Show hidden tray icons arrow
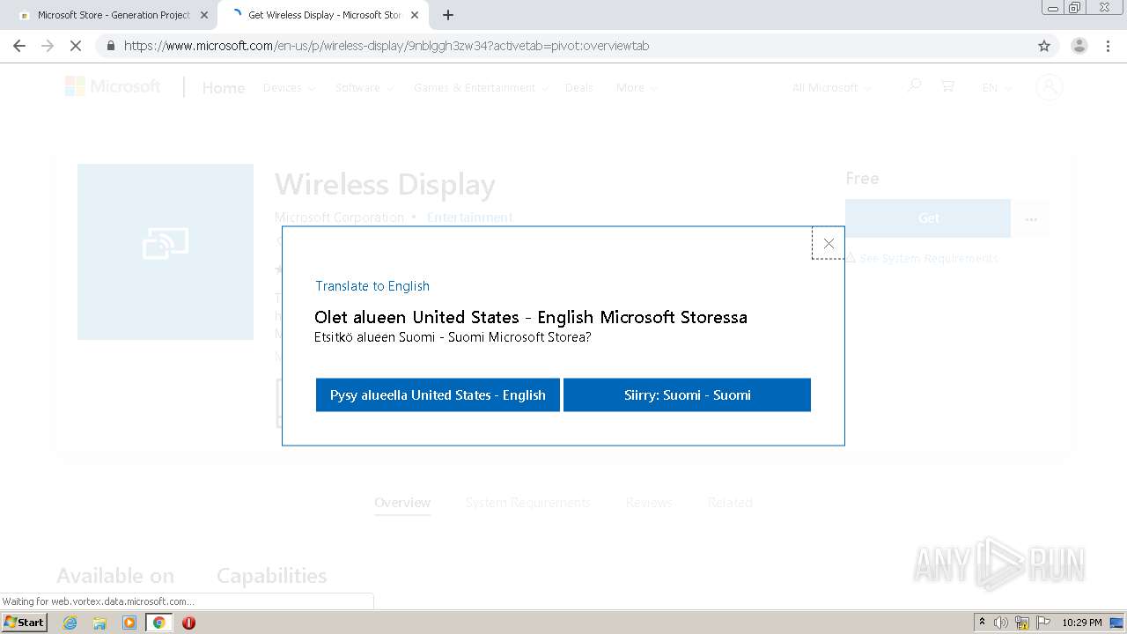 coord(982,623)
